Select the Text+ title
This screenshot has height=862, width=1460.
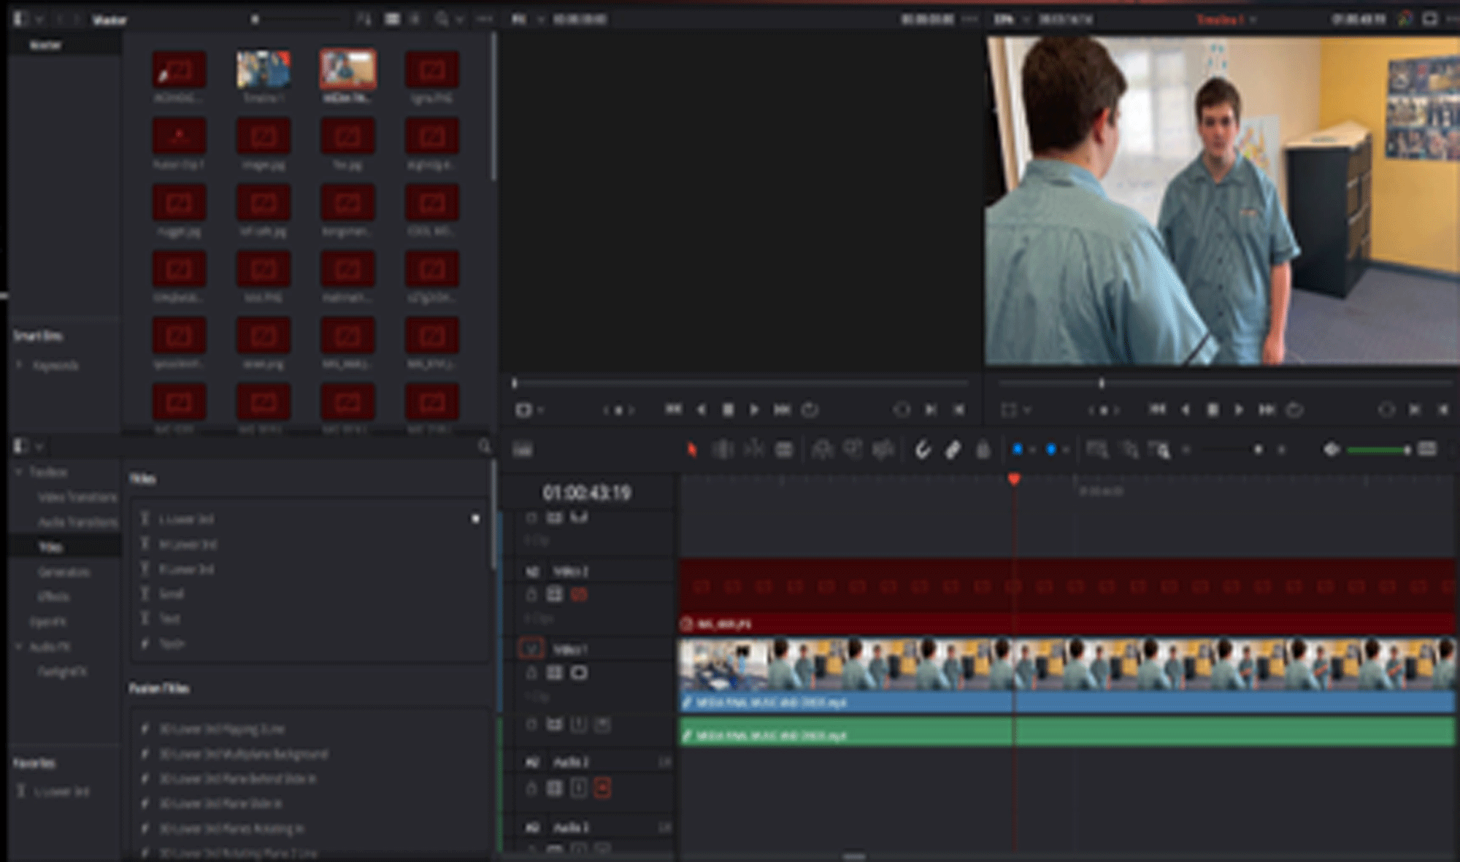[172, 644]
